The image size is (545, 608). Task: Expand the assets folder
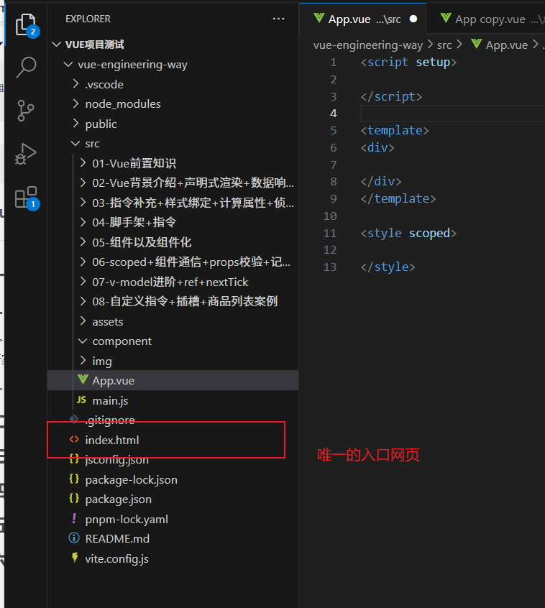click(x=83, y=321)
